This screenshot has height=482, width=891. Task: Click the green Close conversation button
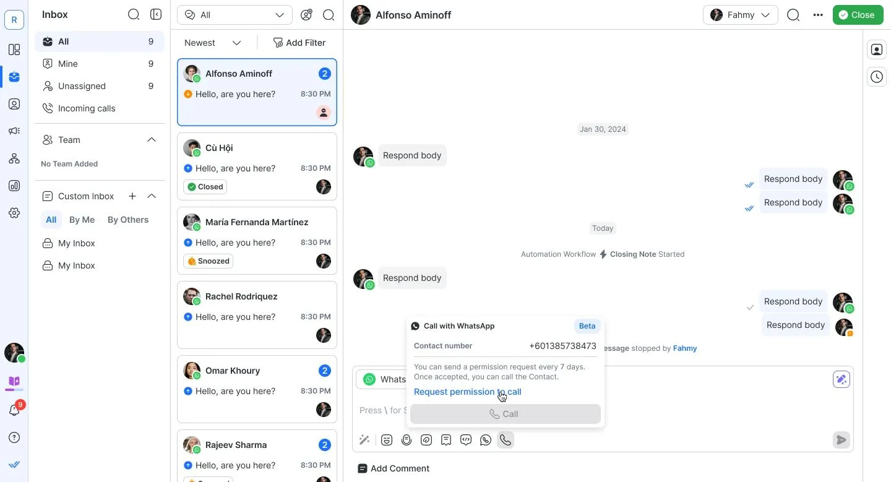click(858, 15)
